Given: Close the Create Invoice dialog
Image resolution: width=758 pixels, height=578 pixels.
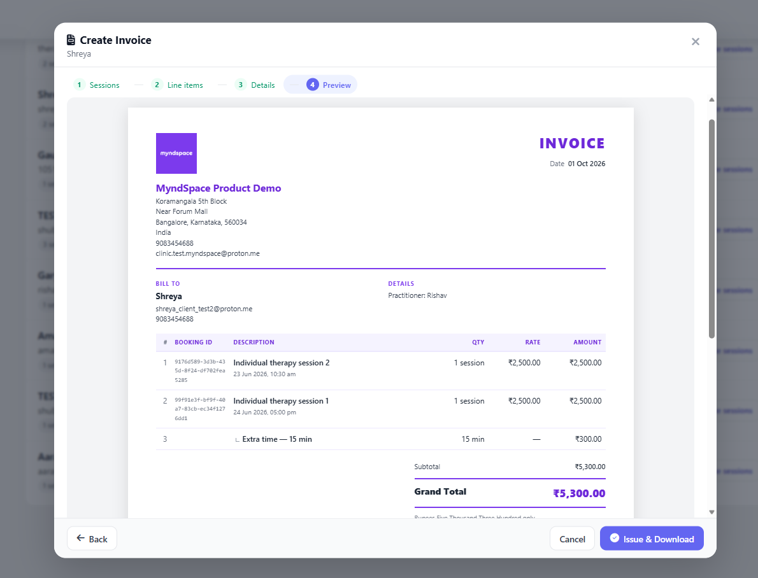Looking at the screenshot, I should coord(695,41).
